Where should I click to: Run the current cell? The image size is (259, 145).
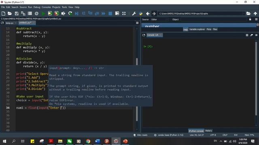50,13
